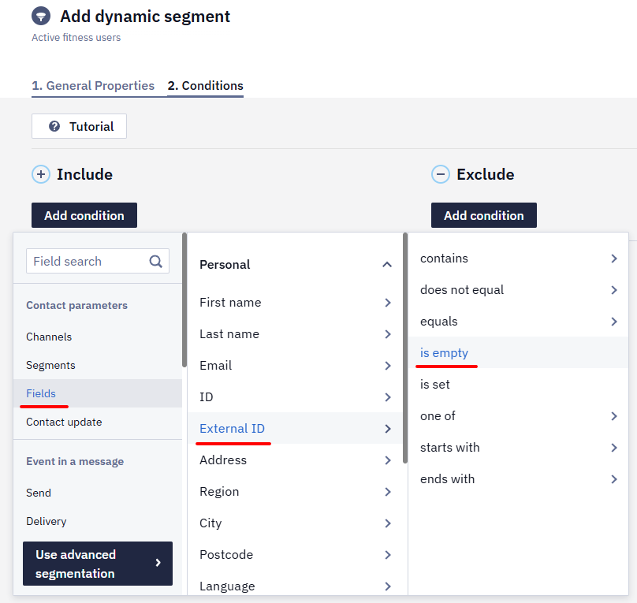Select Send under Event in a message
Screen dimensions: 637x603
98,493
